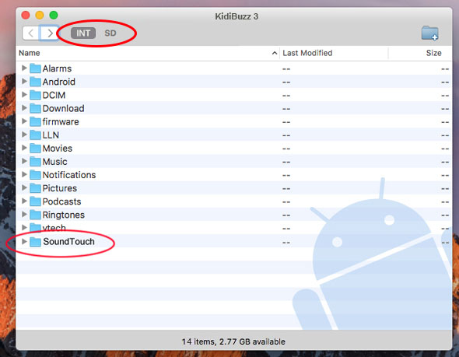Select the Notifications folder icon
Image resolution: width=459 pixels, height=357 pixels.
[35, 175]
